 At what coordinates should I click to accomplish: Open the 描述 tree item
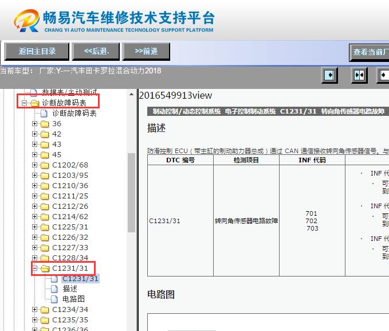coord(70,289)
